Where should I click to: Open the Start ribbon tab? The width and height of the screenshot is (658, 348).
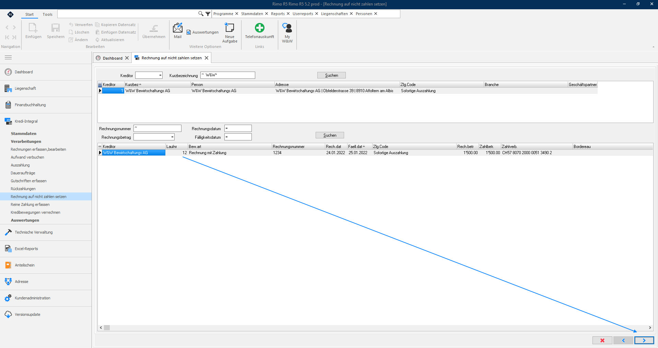(30, 14)
